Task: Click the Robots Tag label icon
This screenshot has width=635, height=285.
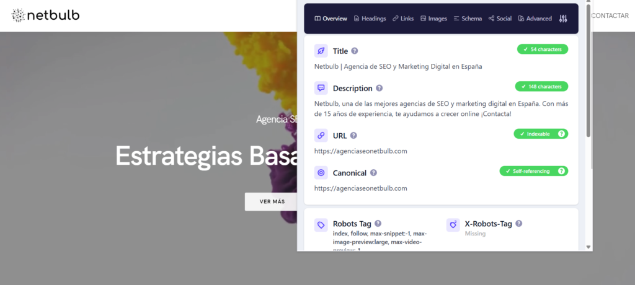Action: [x=321, y=225]
